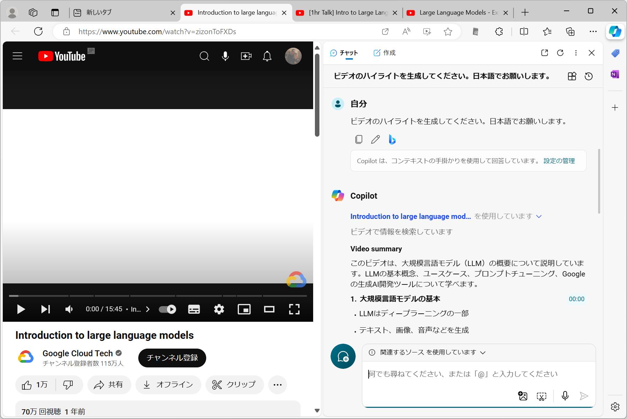627x419 pixels.
Task: Add an image to Copilot prompt
Action: (x=523, y=396)
